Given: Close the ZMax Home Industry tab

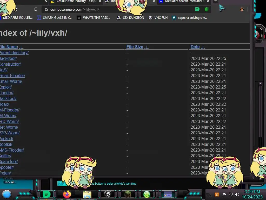Looking at the screenshot, I should (100, 1).
